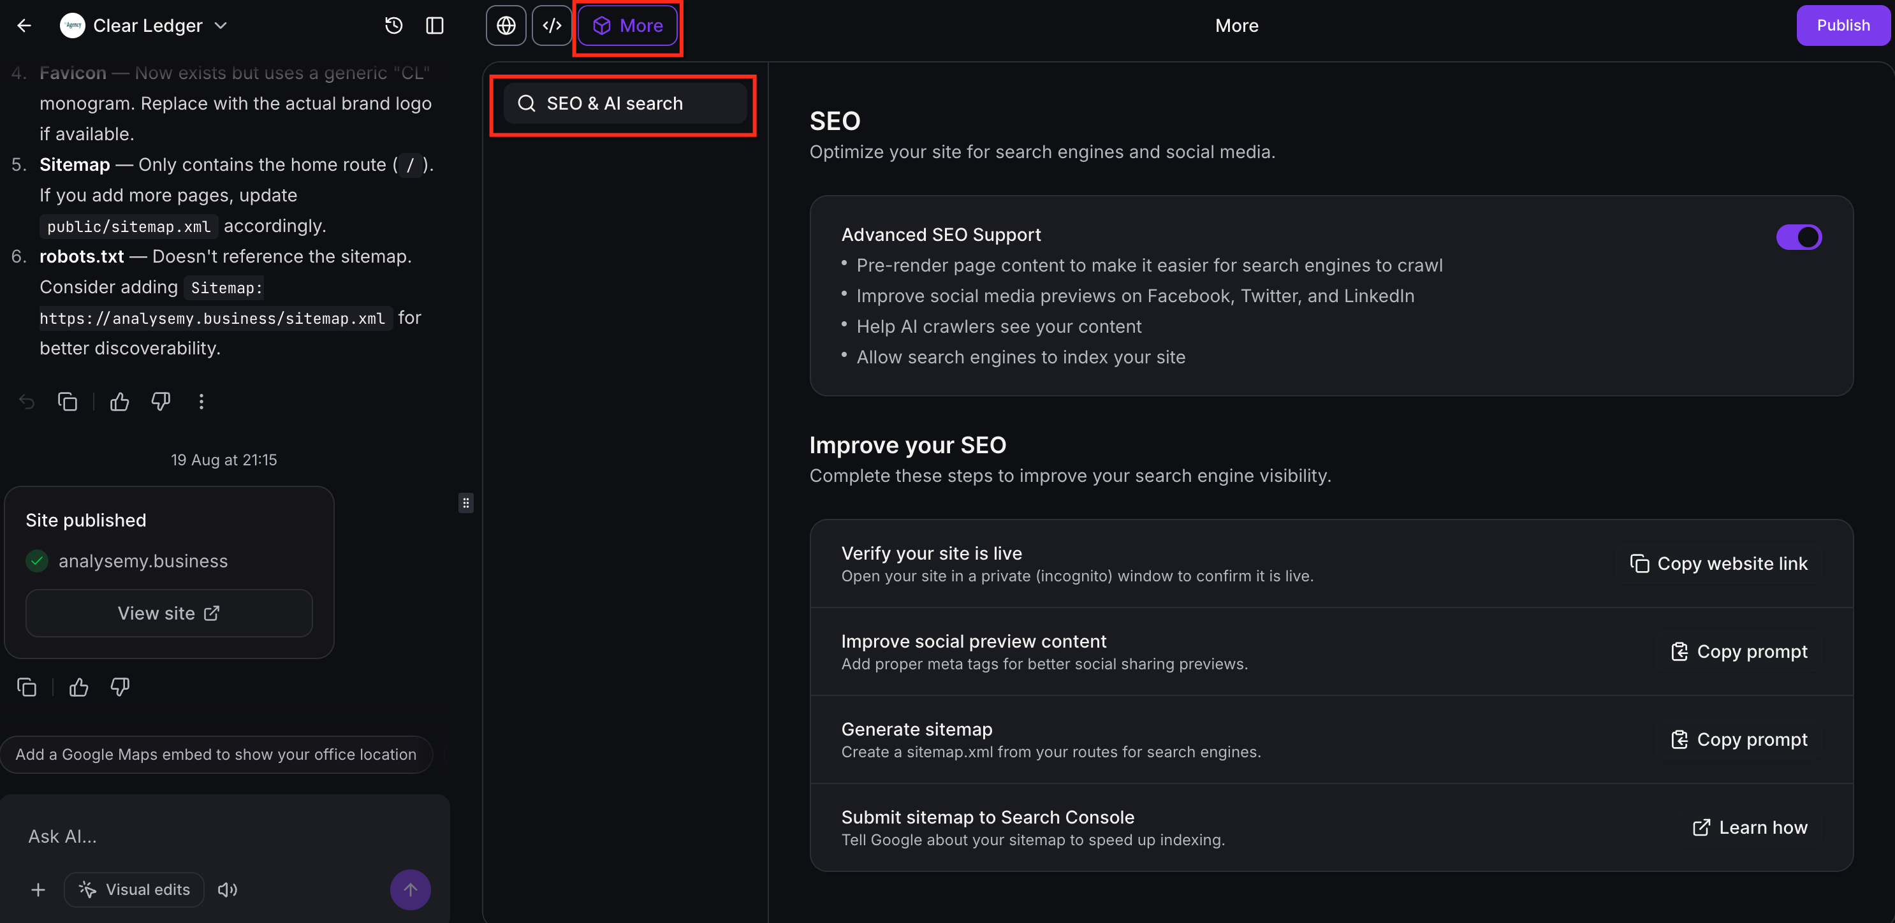Enable the speaker audio icon

pos(228,890)
